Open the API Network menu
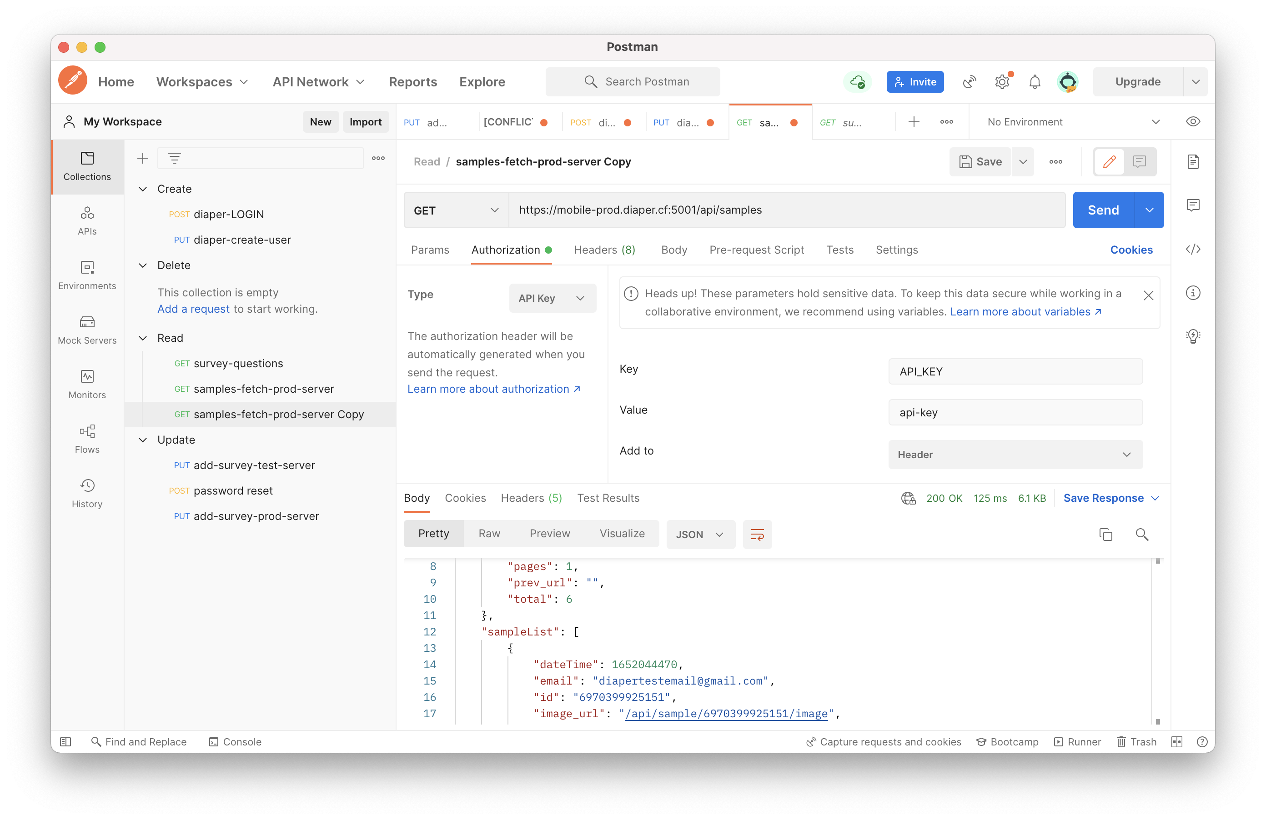The image size is (1266, 820). click(319, 82)
